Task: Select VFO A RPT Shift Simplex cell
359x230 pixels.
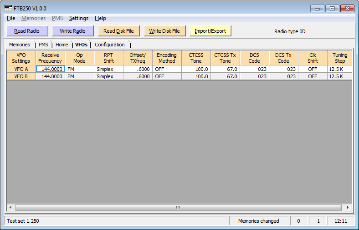Action: coord(108,69)
